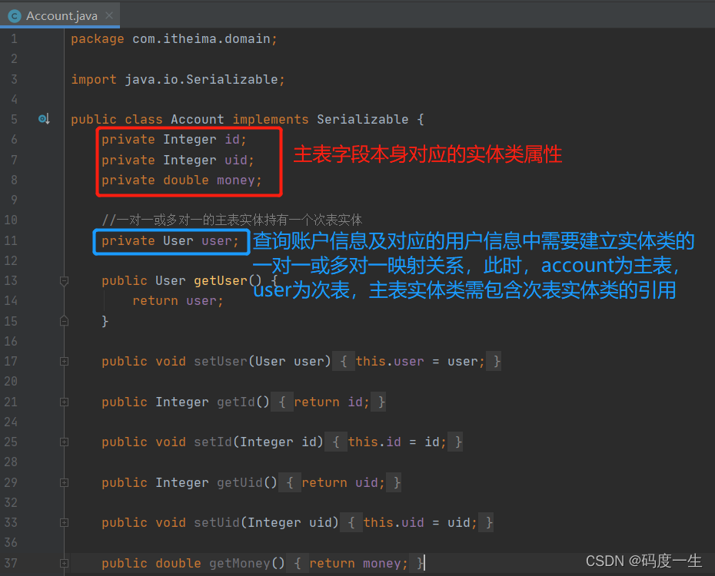Click Serializable in the implements clause

click(x=363, y=119)
